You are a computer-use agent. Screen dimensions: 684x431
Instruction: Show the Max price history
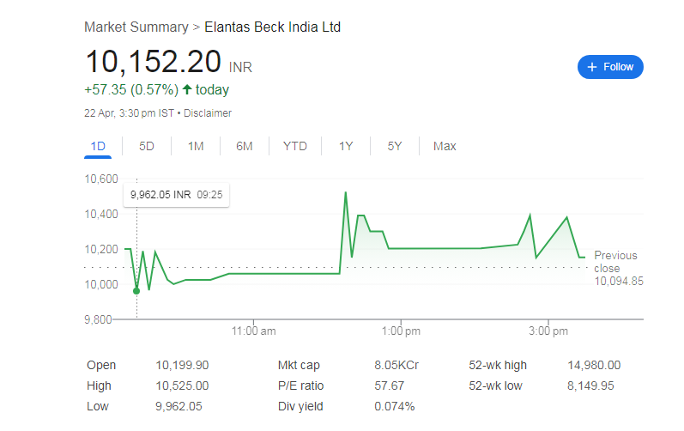tap(445, 146)
